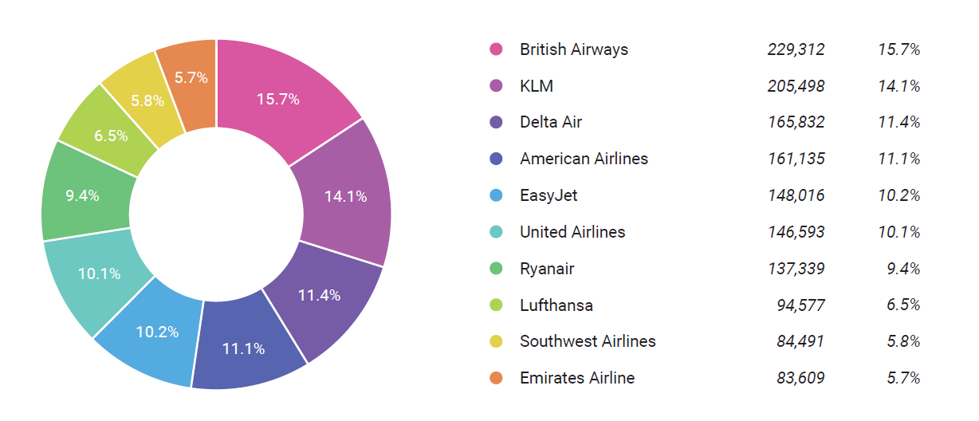The image size is (979, 421).
Task: Click the 229,312 British Airways value
Action: 796,49
